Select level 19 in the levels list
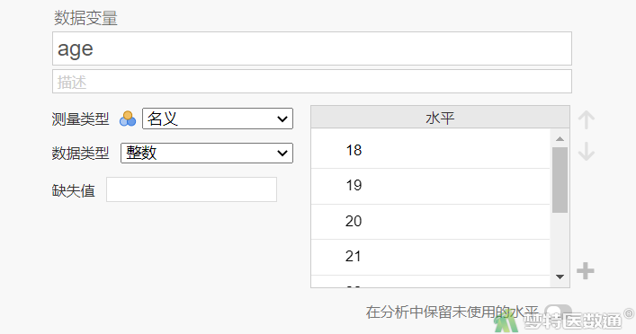This screenshot has width=636, height=334. [430, 186]
